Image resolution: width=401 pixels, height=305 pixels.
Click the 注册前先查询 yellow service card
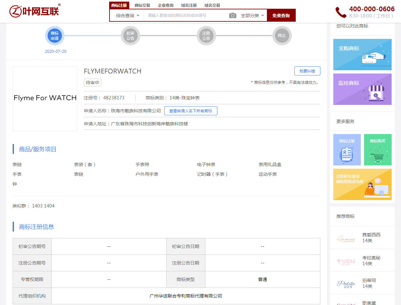362,184
